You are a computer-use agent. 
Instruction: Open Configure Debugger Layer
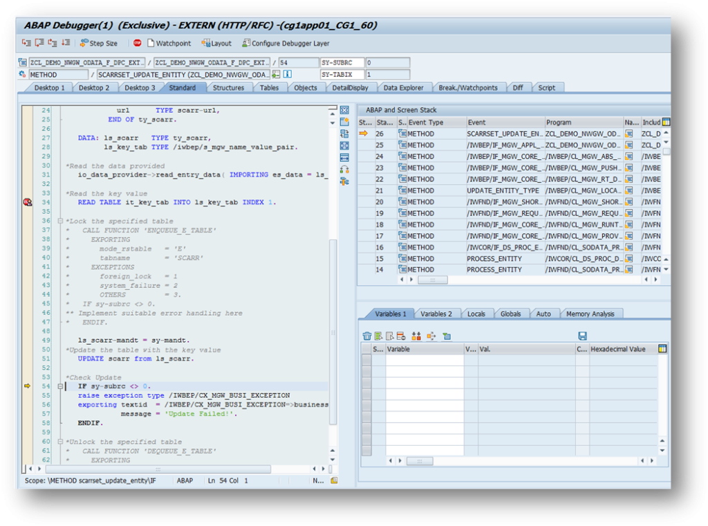point(286,44)
